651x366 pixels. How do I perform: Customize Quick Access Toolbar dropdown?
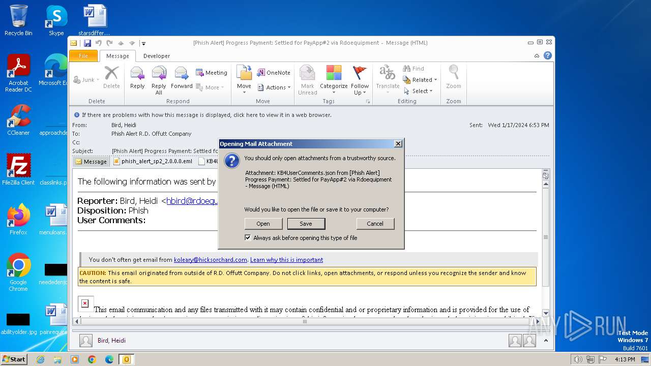click(143, 43)
